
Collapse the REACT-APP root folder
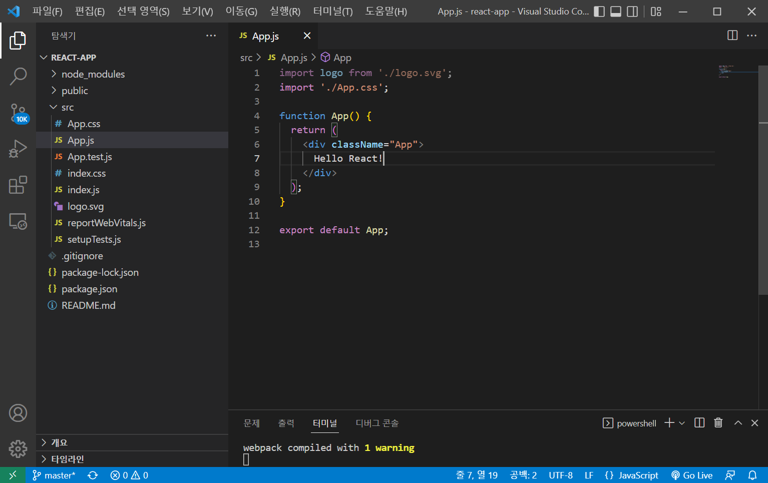point(132,58)
